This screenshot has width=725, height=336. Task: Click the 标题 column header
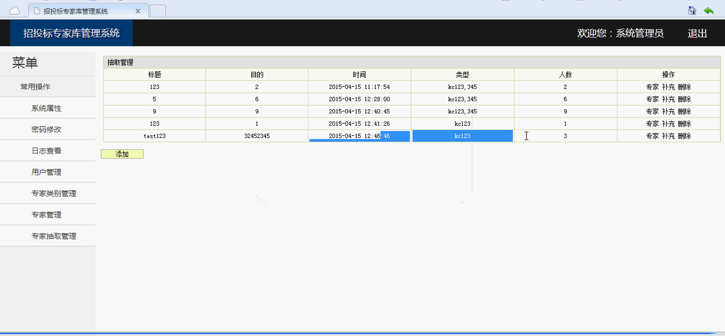coord(155,75)
